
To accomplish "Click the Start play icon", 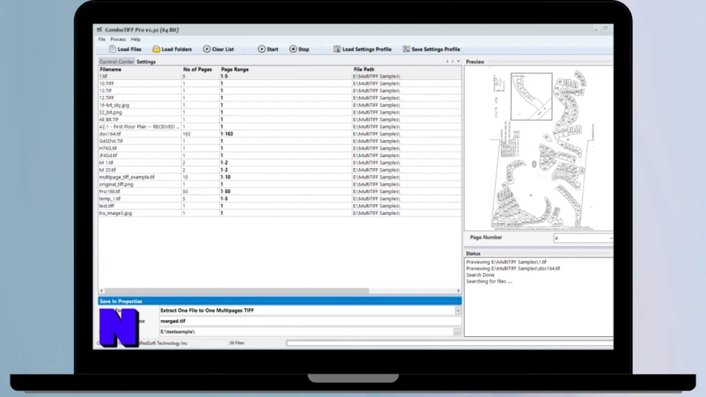I will click(261, 49).
